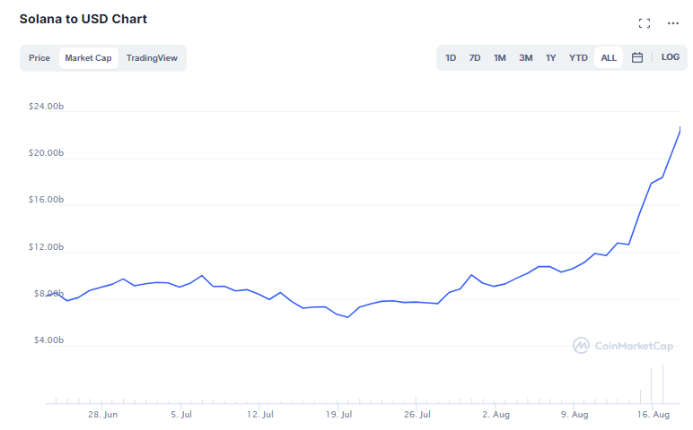
Task: Enter fullscreen chart mode
Action: tap(644, 23)
